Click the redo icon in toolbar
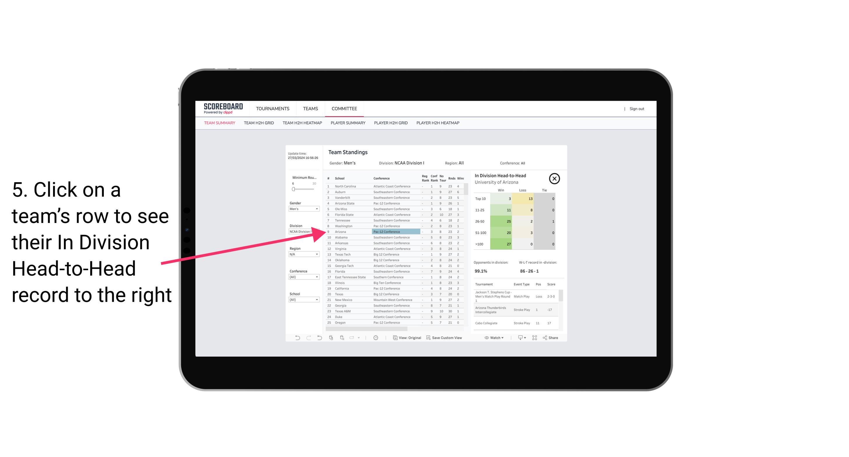Screen dimensions: 849x457 (307, 338)
